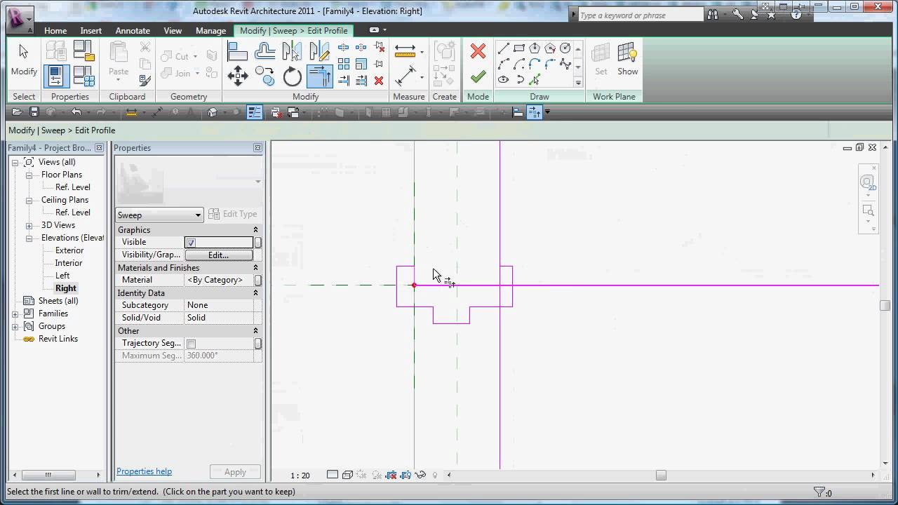Select the Line draw tool
Viewport: 898px width, 505px height.
point(503,48)
